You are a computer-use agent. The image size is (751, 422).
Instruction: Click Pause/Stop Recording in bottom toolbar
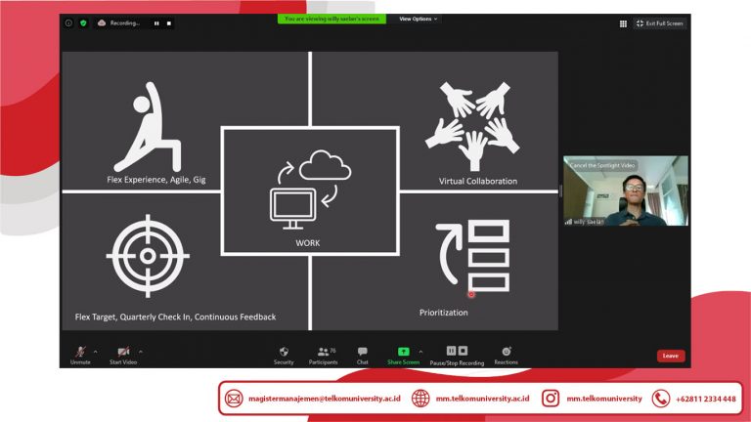tap(457, 353)
